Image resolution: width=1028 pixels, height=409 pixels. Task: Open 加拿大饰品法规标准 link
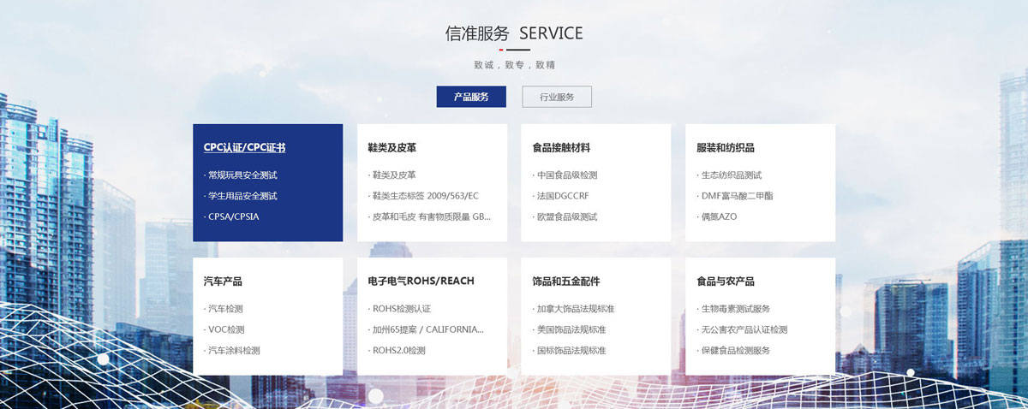[x=576, y=308]
